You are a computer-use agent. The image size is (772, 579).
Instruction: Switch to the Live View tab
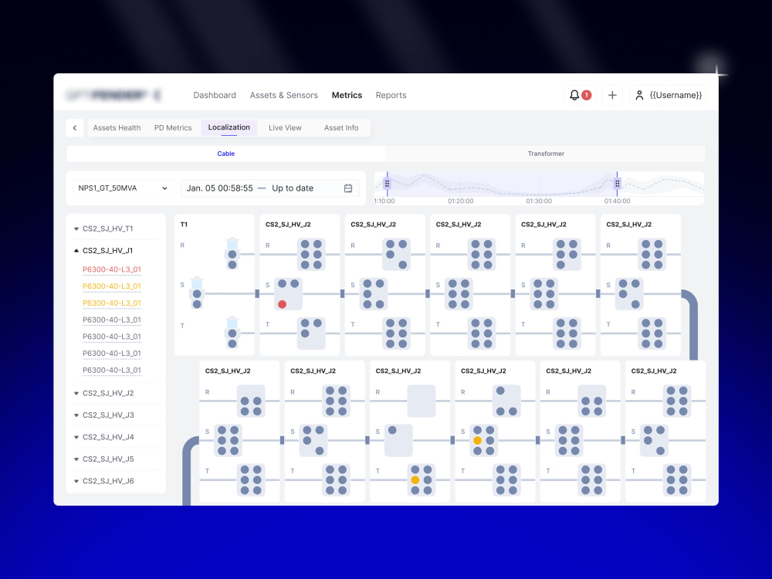pos(285,127)
